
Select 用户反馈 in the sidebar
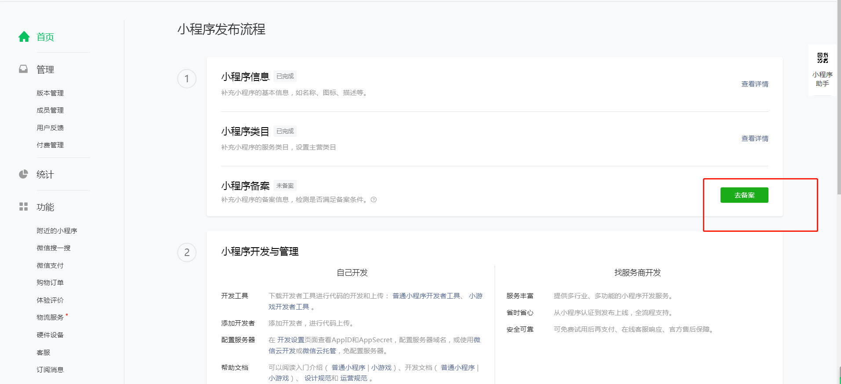click(50, 128)
